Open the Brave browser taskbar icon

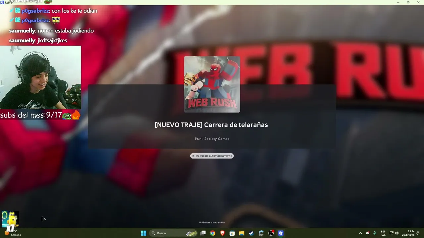point(222,233)
